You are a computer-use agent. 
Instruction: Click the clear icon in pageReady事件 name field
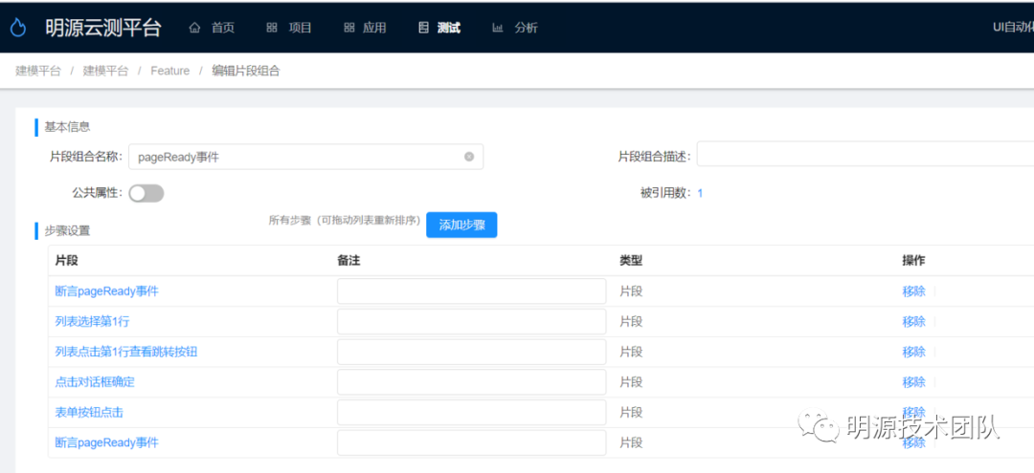[x=469, y=157]
